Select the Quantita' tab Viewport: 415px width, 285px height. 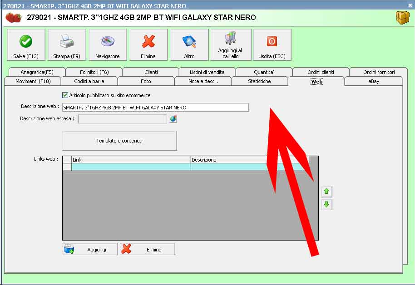coord(264,72)
